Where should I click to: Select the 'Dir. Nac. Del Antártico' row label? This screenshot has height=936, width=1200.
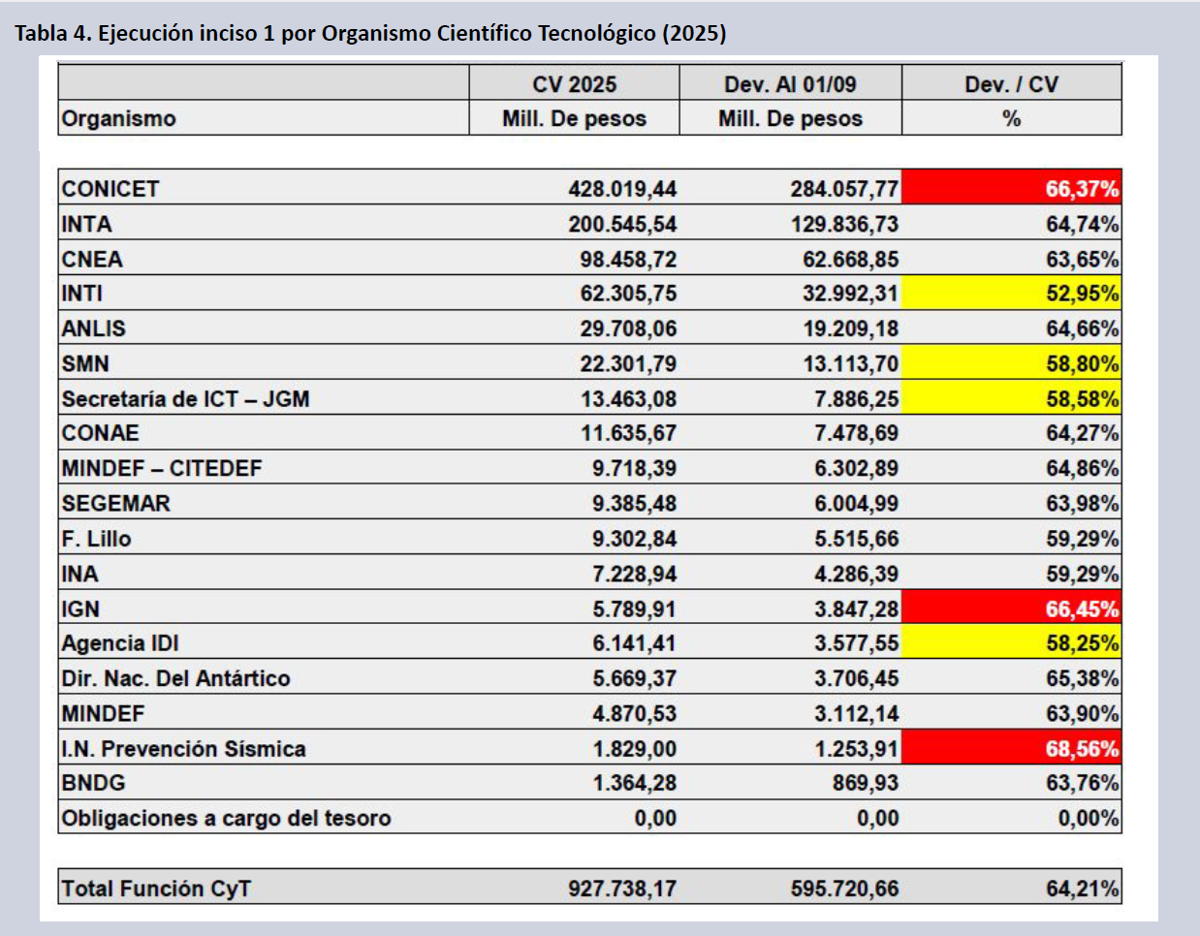[x=175, y=678]
